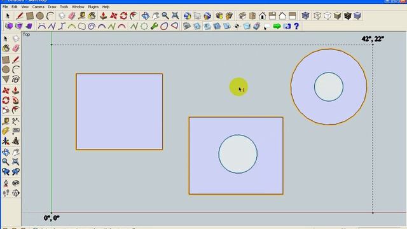
Task: Open the Window menu
Action: point(78,7)
